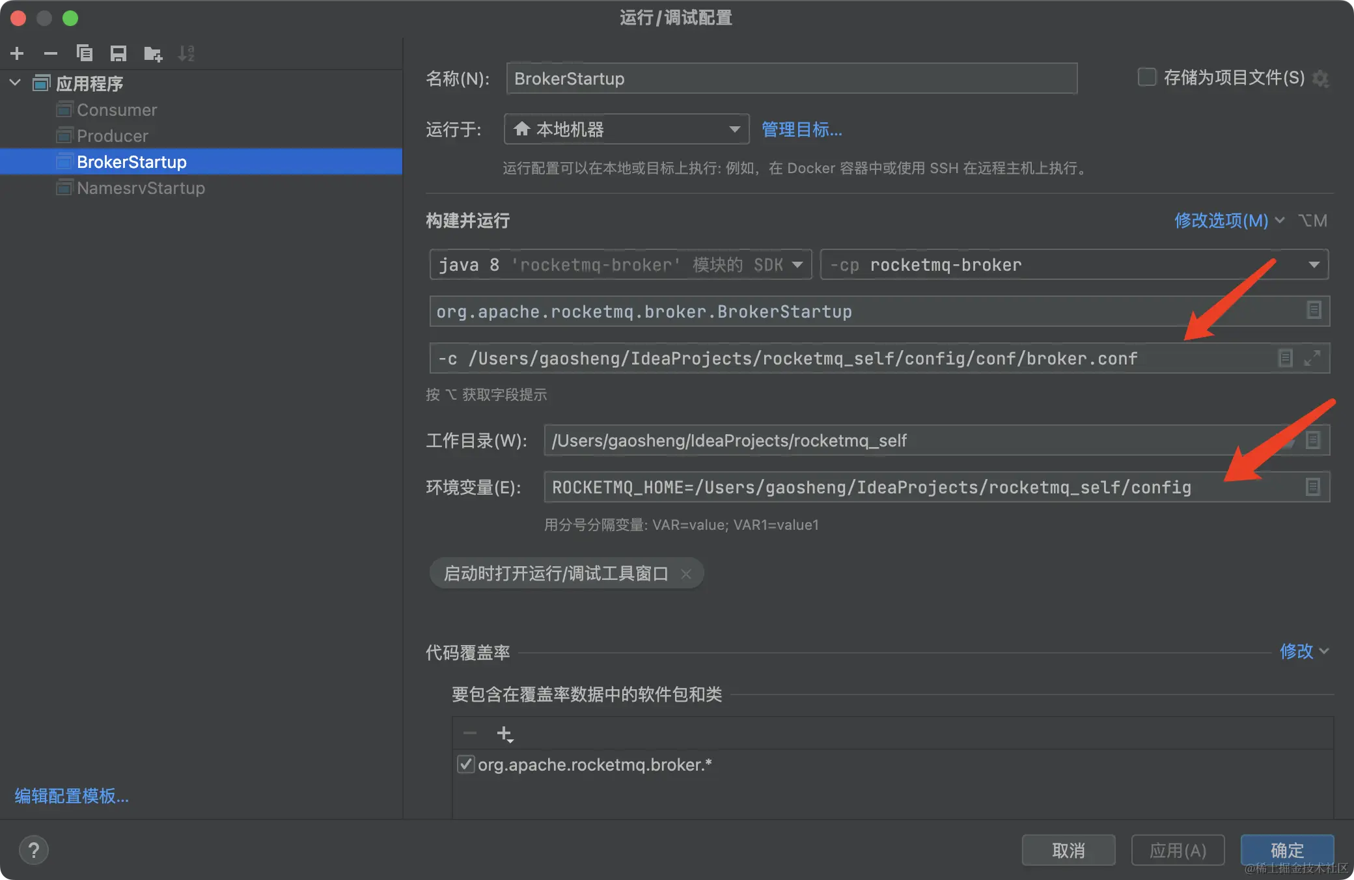Screen dimensions: 1354x880
Task: Click into the name field BrokerStartup
Action: click(x=791, y=79)
